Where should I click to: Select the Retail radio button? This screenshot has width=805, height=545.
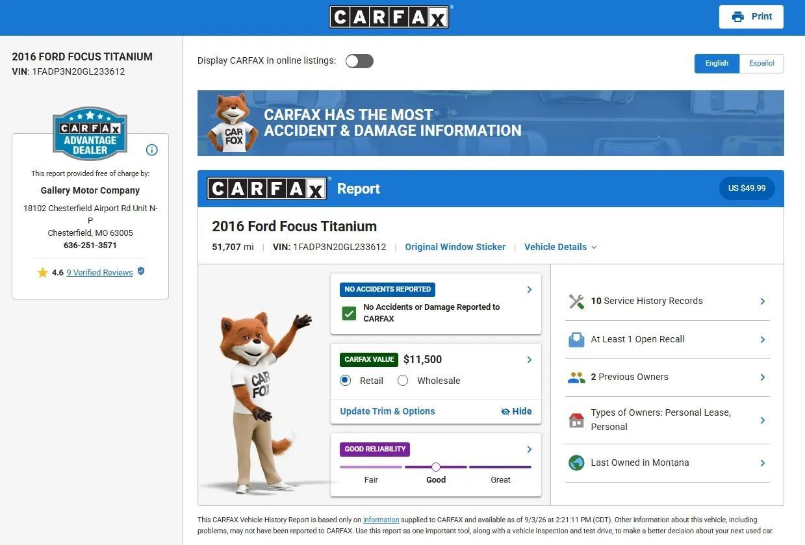tap(346, 381)
